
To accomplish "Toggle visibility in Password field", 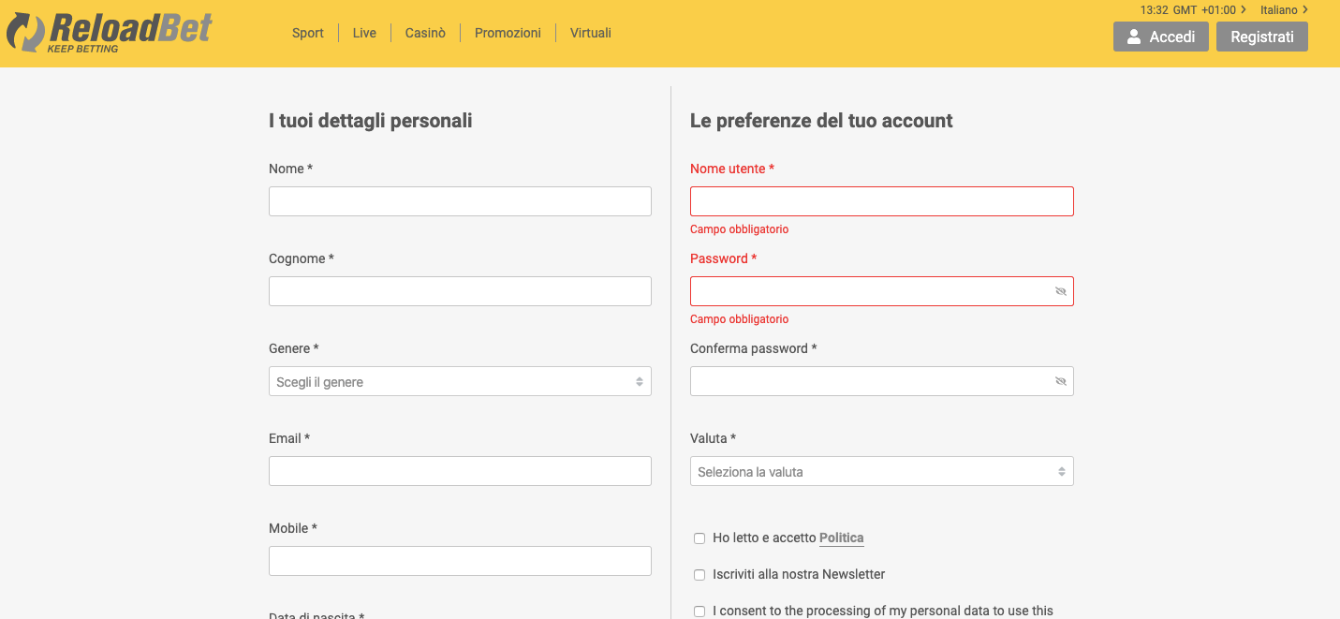I will pos(1061,291).
